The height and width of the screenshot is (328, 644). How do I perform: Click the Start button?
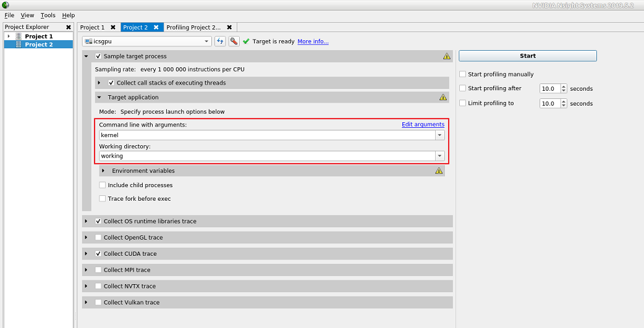point(528,56)
